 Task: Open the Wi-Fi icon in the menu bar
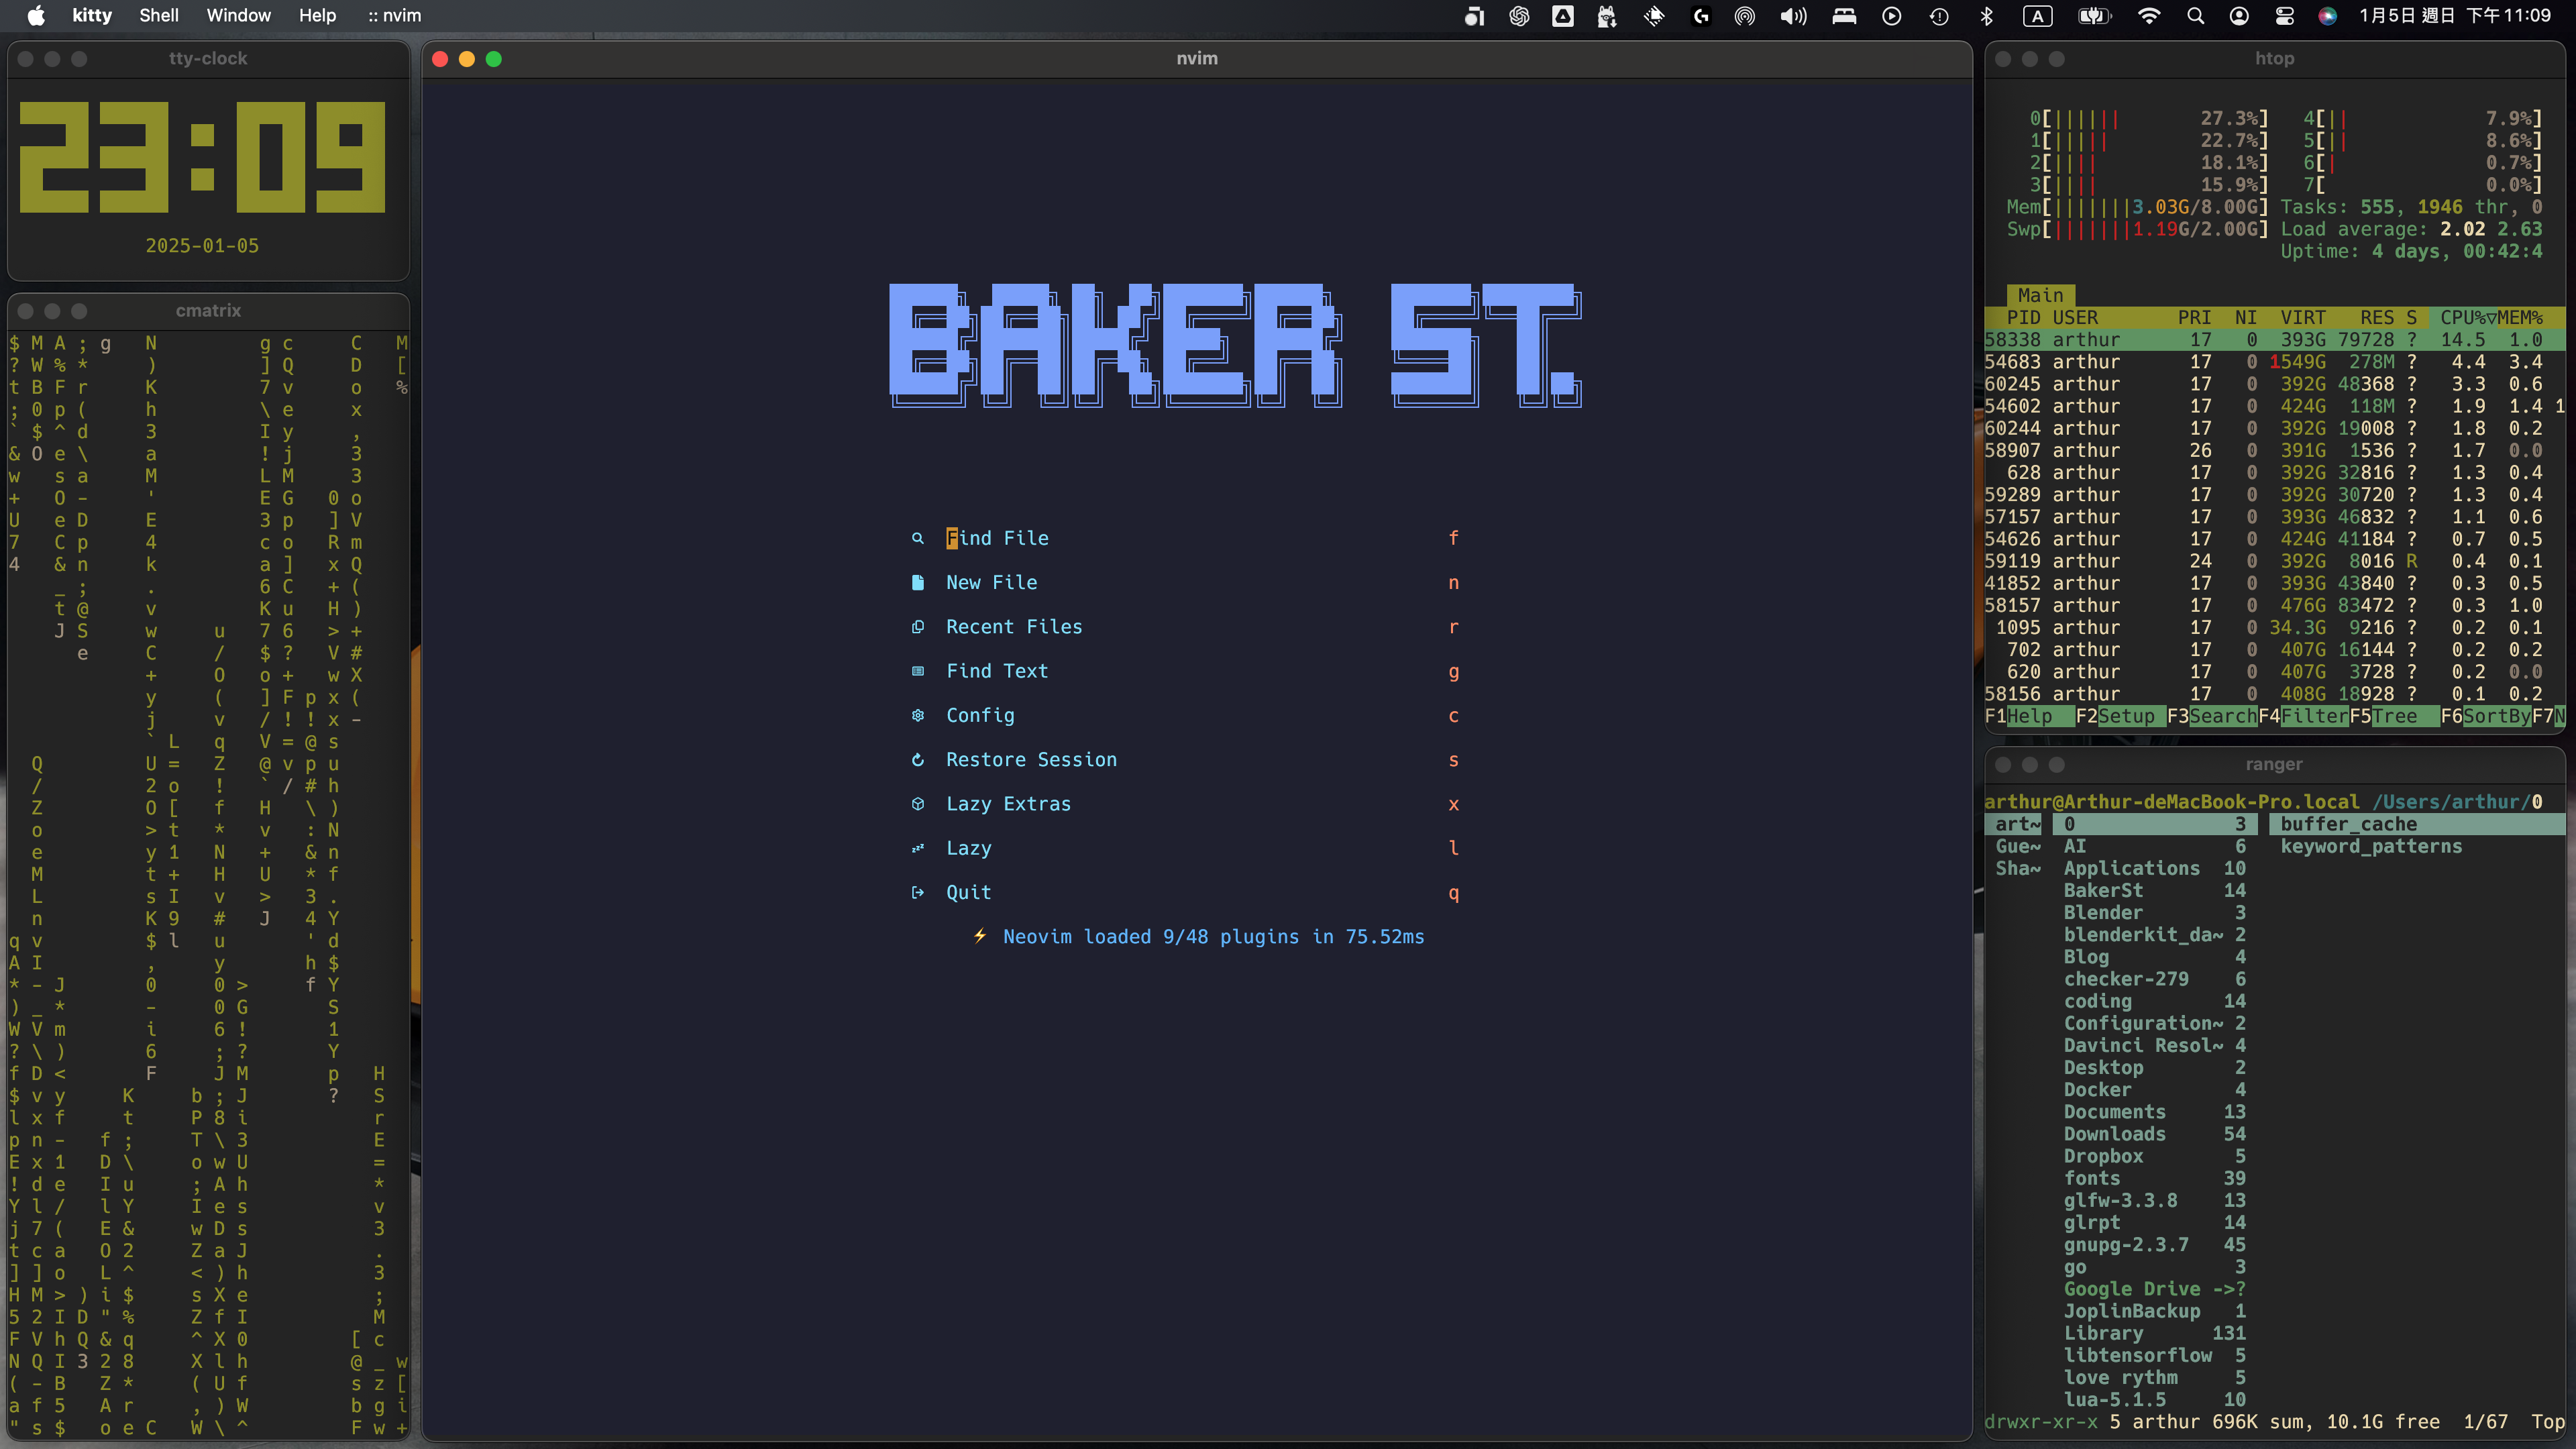point(2148,16)
